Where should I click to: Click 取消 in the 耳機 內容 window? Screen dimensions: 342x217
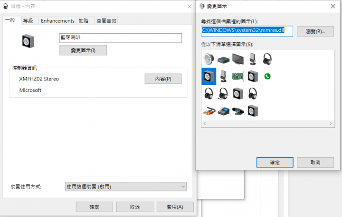pos(135,207)
